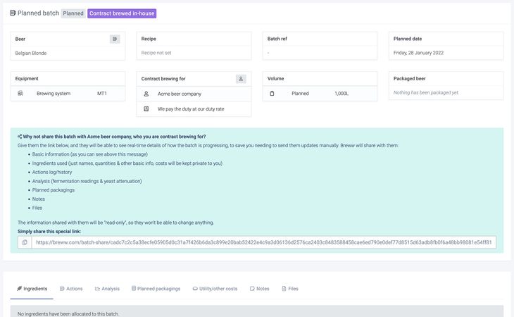Viewport: 514px width, 317px height.
Task: Copy the share link with the clipboard icon
Action: [25, 242]
